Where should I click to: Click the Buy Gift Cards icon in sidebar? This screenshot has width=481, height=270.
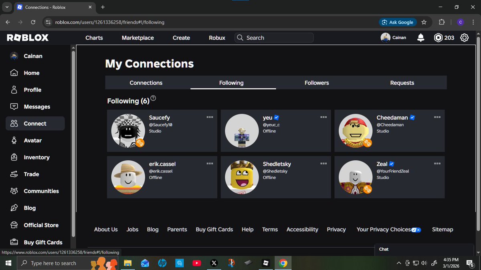click(x=14, y=242)
